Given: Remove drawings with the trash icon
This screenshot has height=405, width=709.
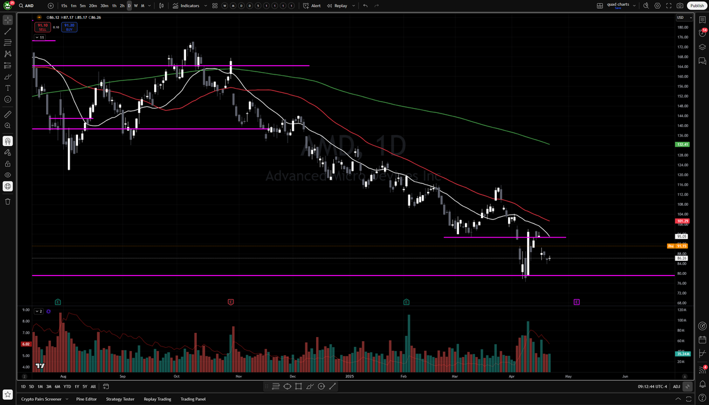Looking at the screenshot, I should pyautogui.click(x=8, y=202).
